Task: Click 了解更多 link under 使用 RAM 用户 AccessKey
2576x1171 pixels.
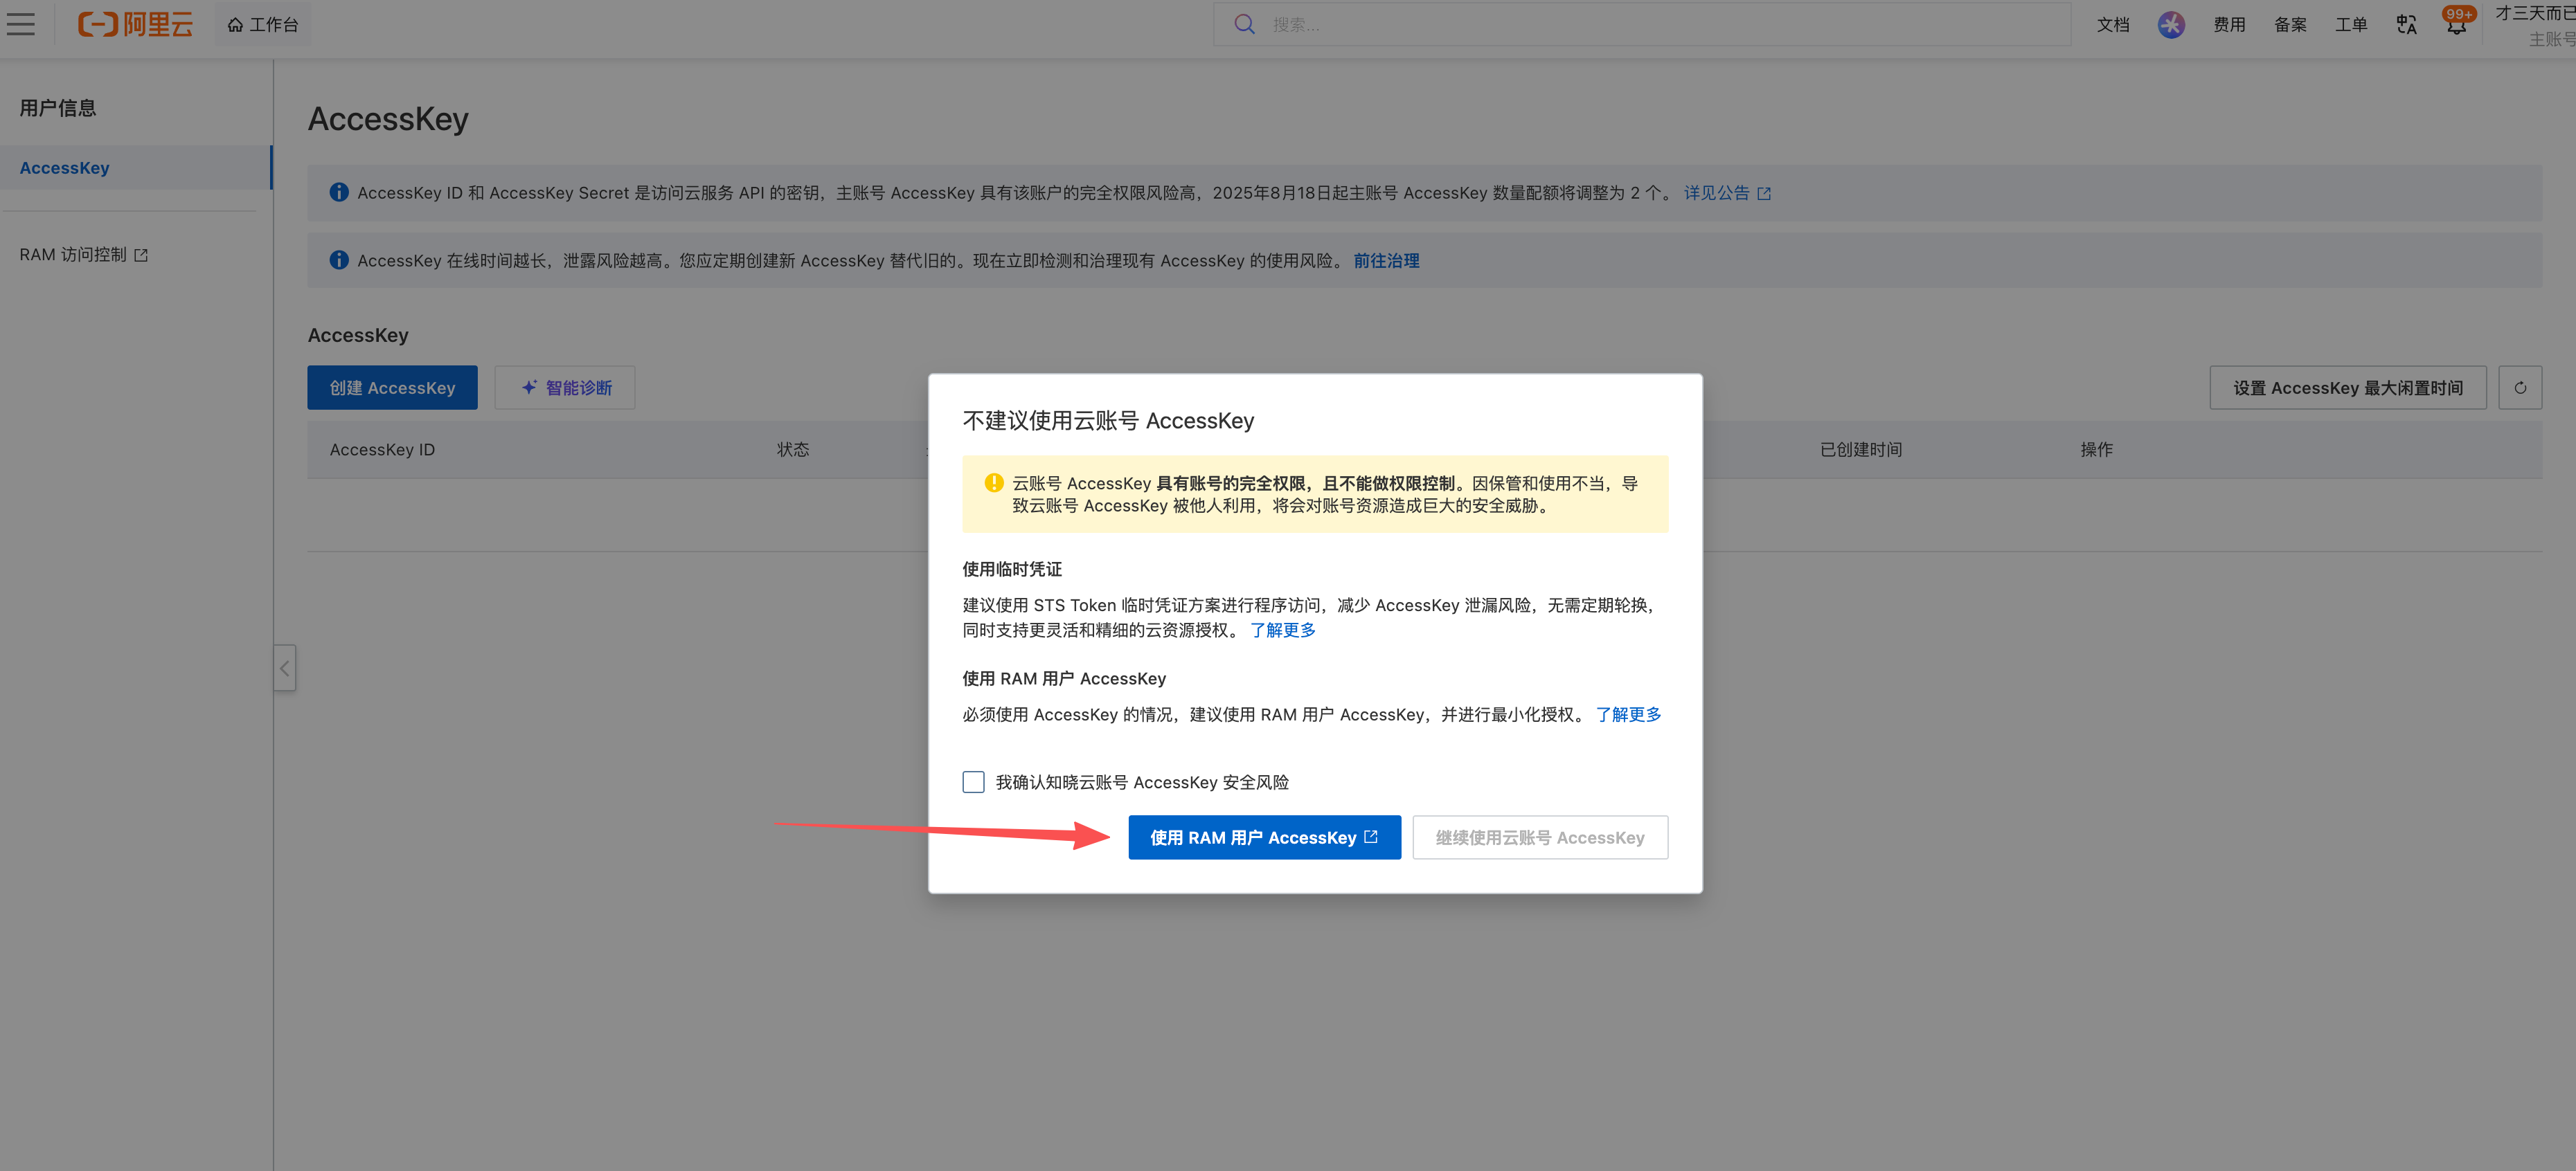Action: coord(1628,714)
